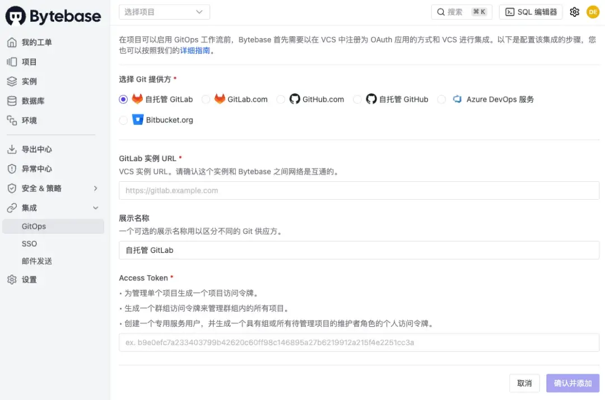Click the download icon beside 导出中心
The height and width of the screenshot is (400, 605).
tap(12, 149)
